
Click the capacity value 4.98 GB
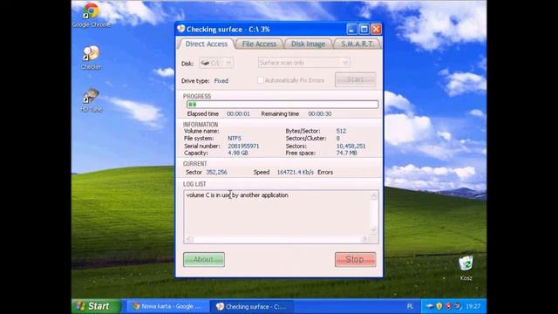tap(238, 154)
